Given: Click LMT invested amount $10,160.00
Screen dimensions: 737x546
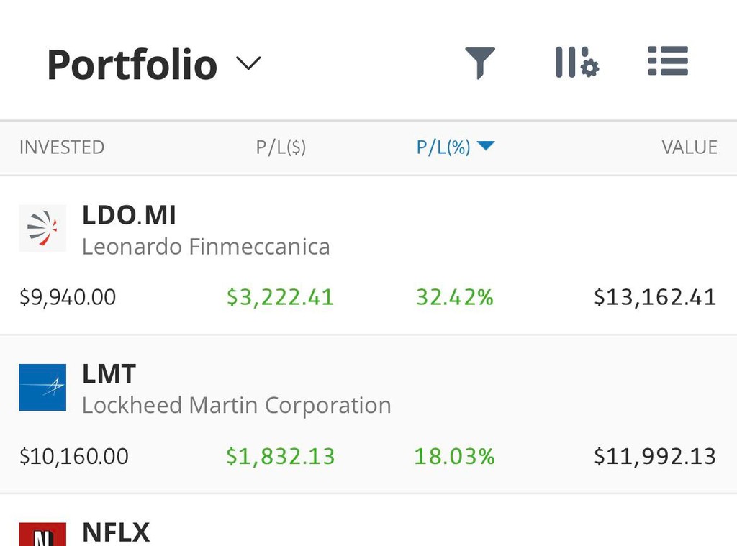Looking at the screenshot, I should pyautogui.click(x=74, y=456).
